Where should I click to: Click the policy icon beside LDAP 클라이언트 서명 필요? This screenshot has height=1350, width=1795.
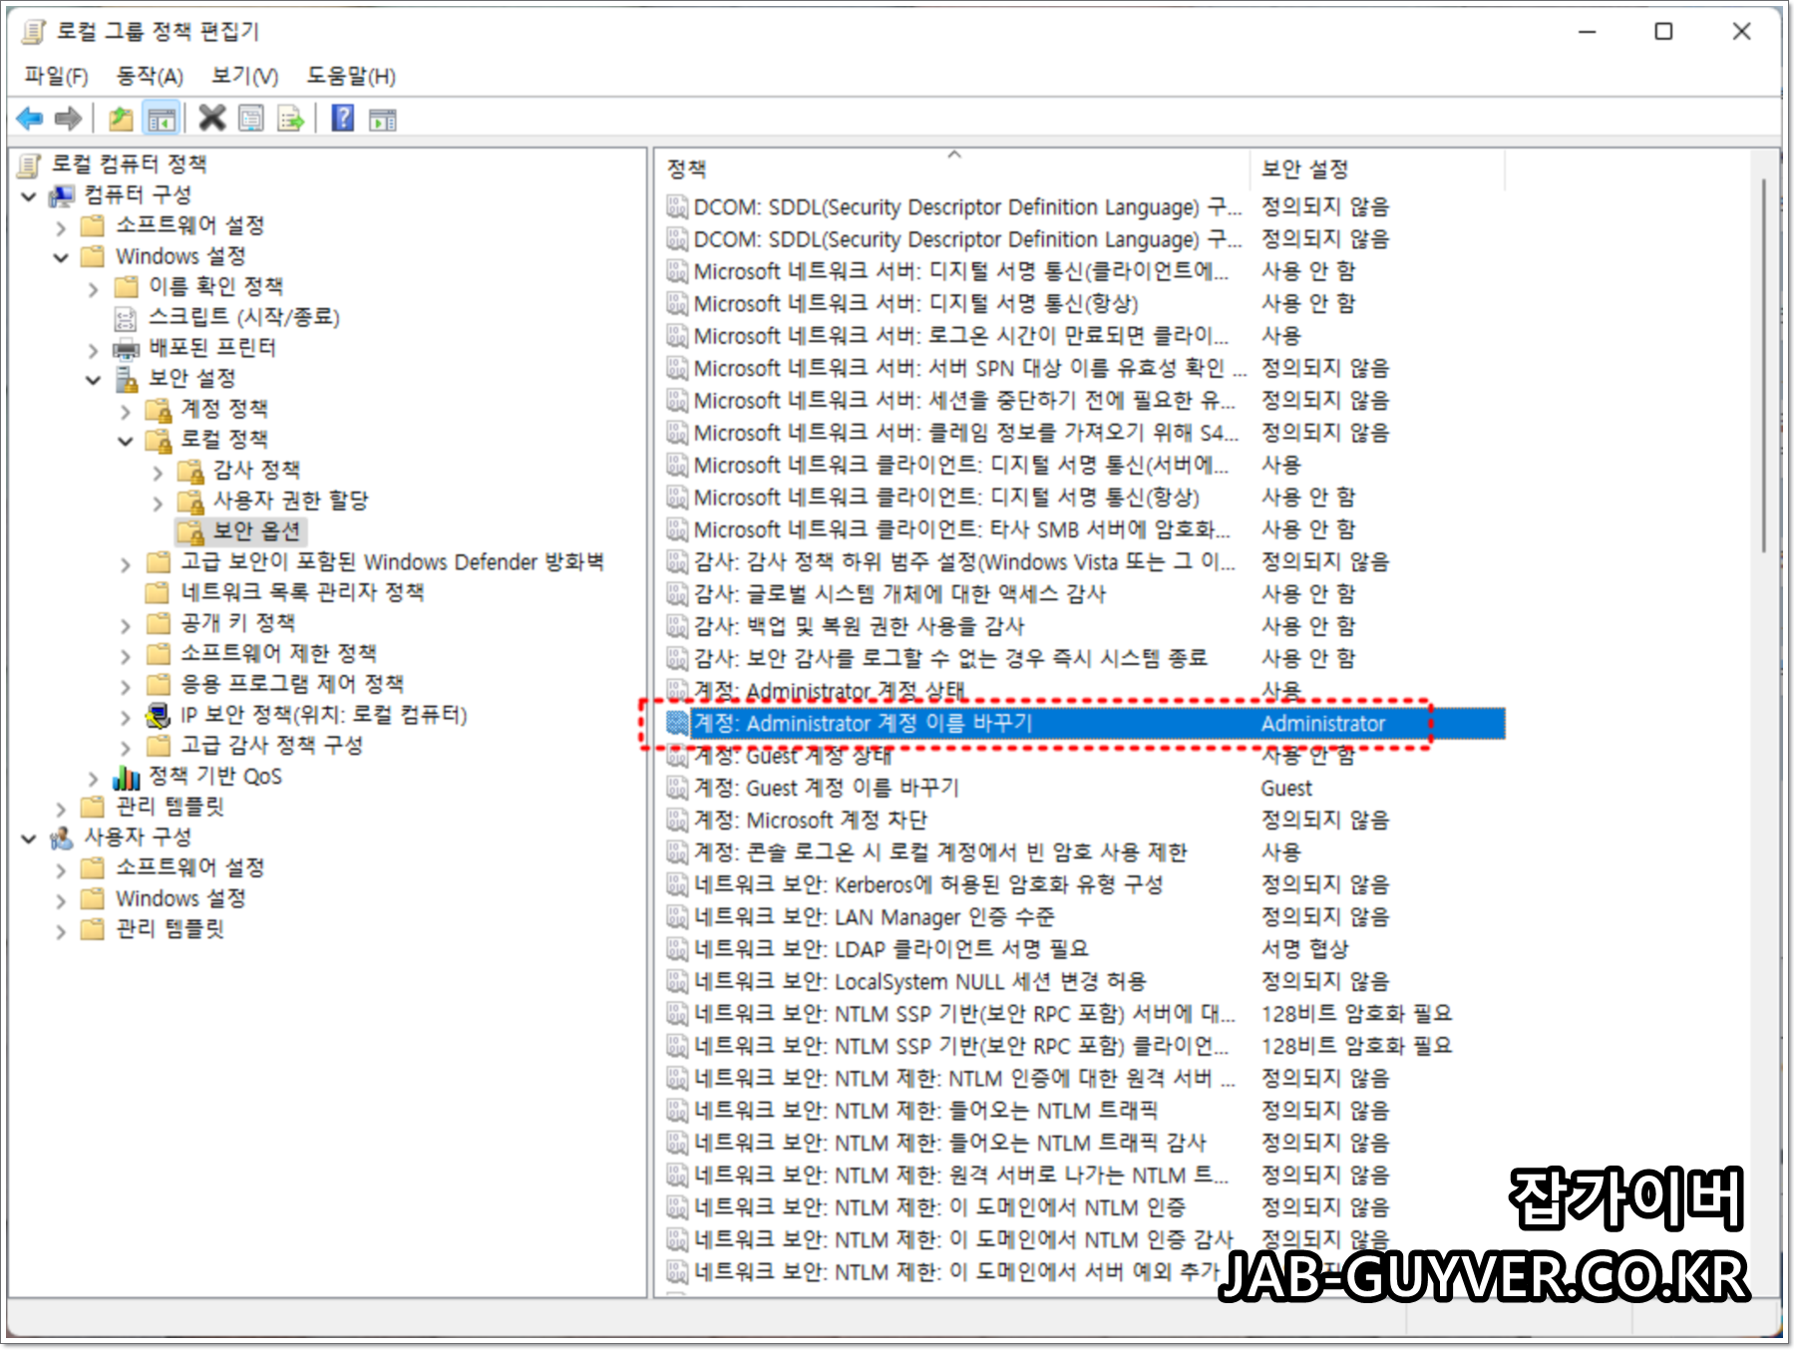tap(678, 948)
